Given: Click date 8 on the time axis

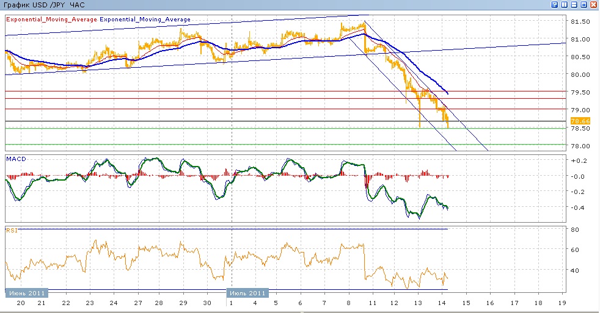Looking at the screenshot, I should (x=349, y=303).
